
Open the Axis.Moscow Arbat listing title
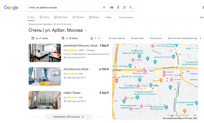click(x=76, y=69)
